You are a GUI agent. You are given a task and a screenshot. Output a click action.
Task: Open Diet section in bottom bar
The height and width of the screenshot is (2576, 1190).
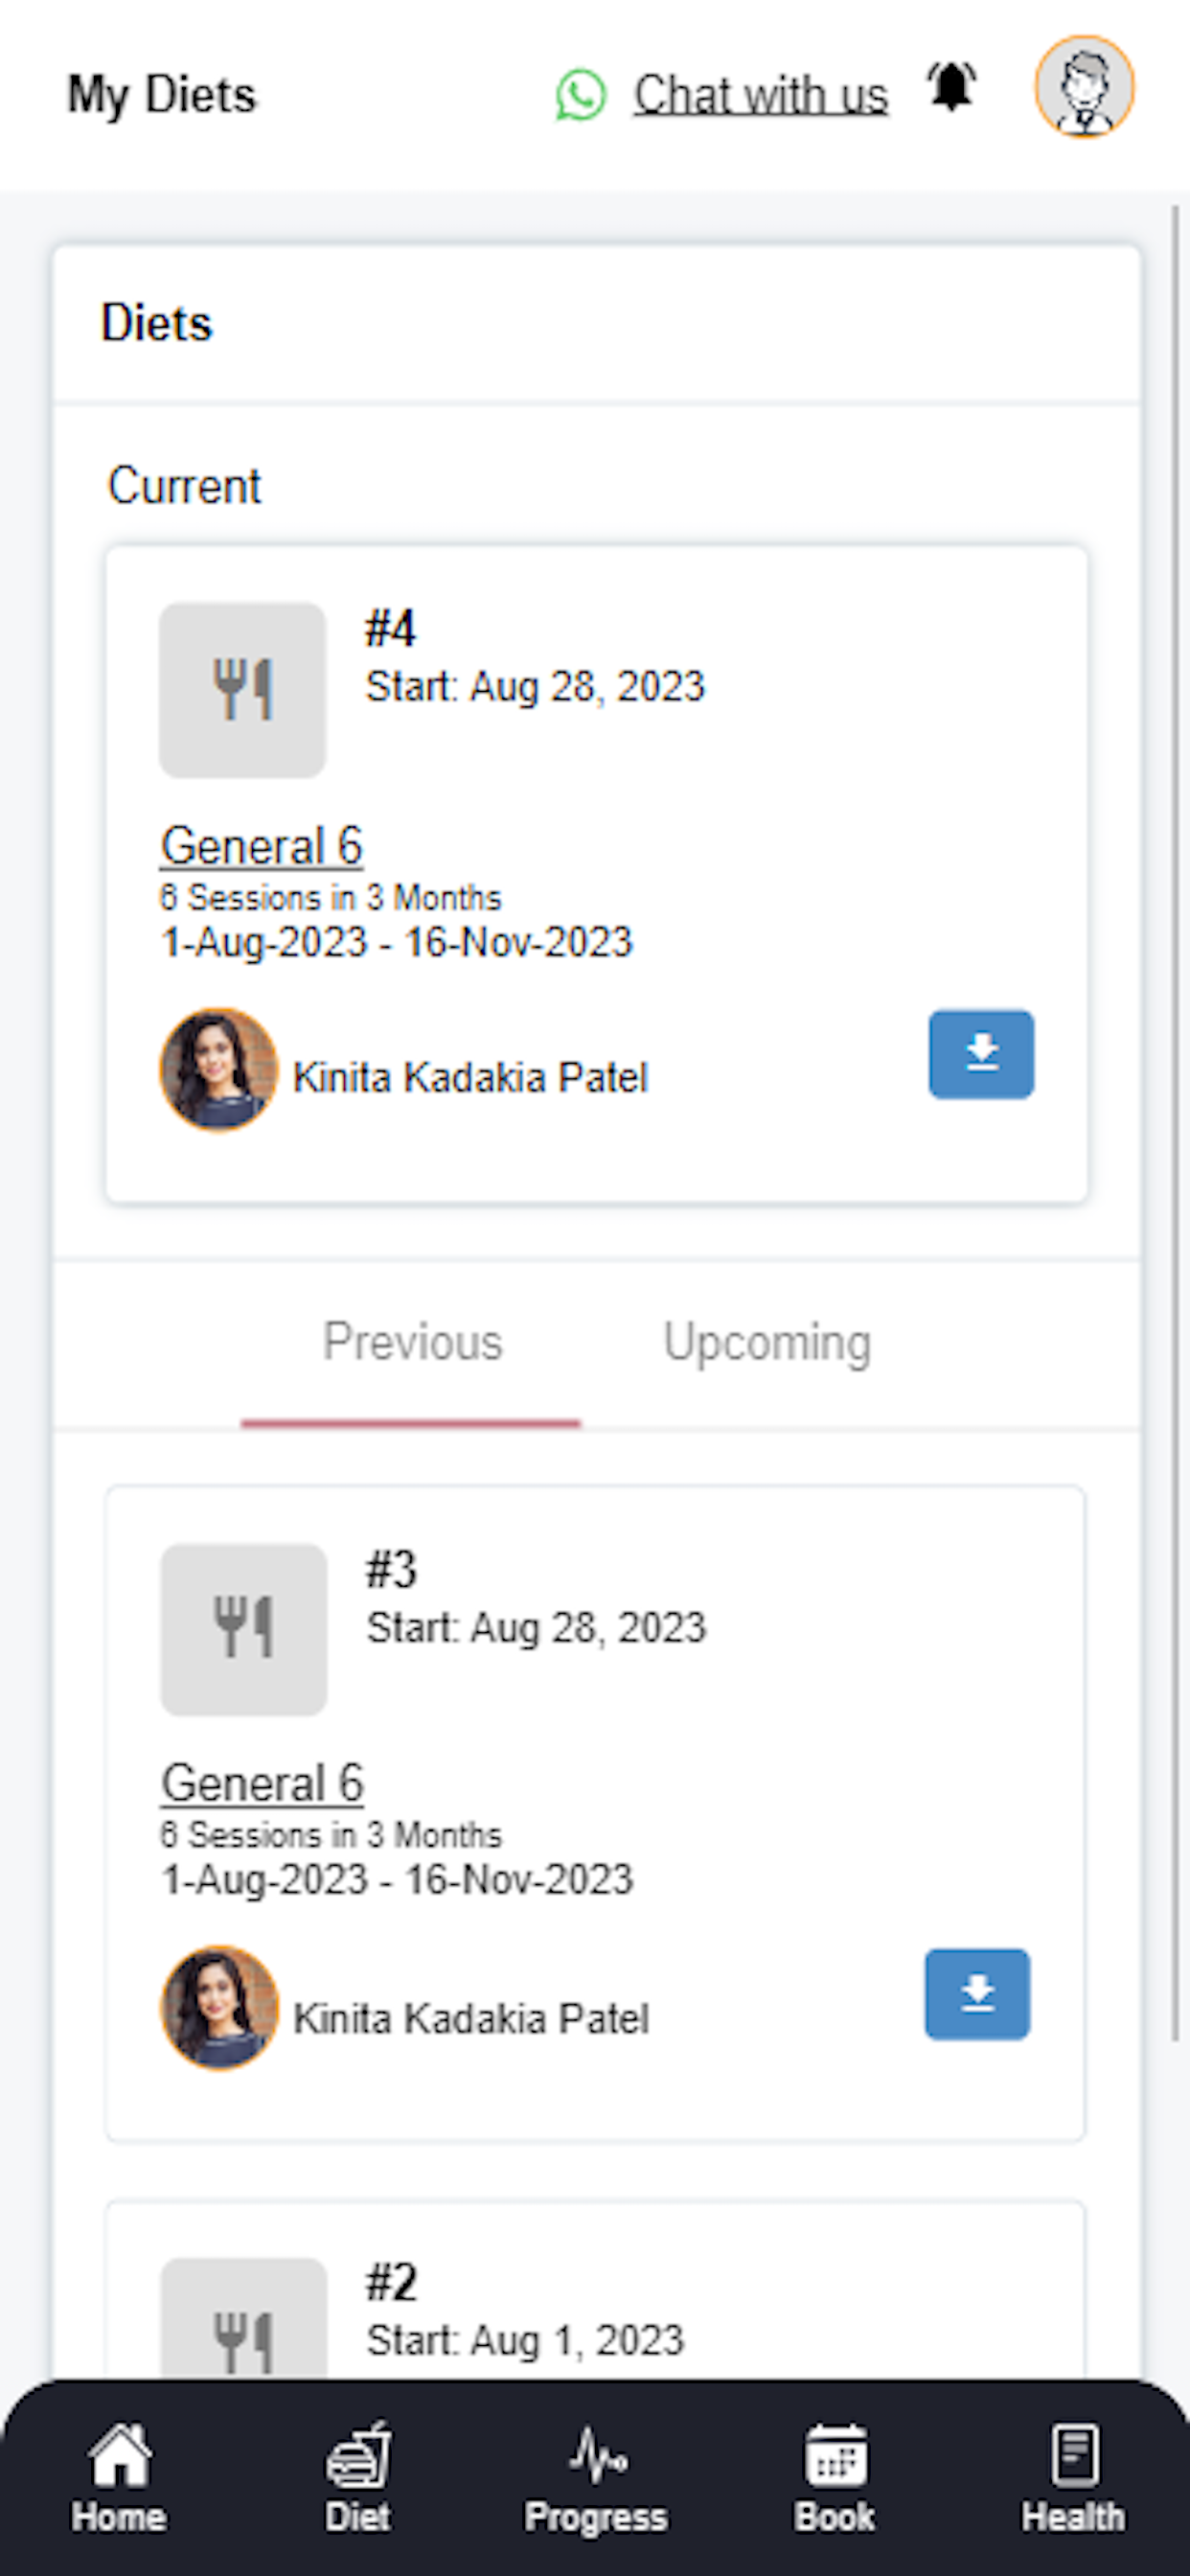point(358,2478)
